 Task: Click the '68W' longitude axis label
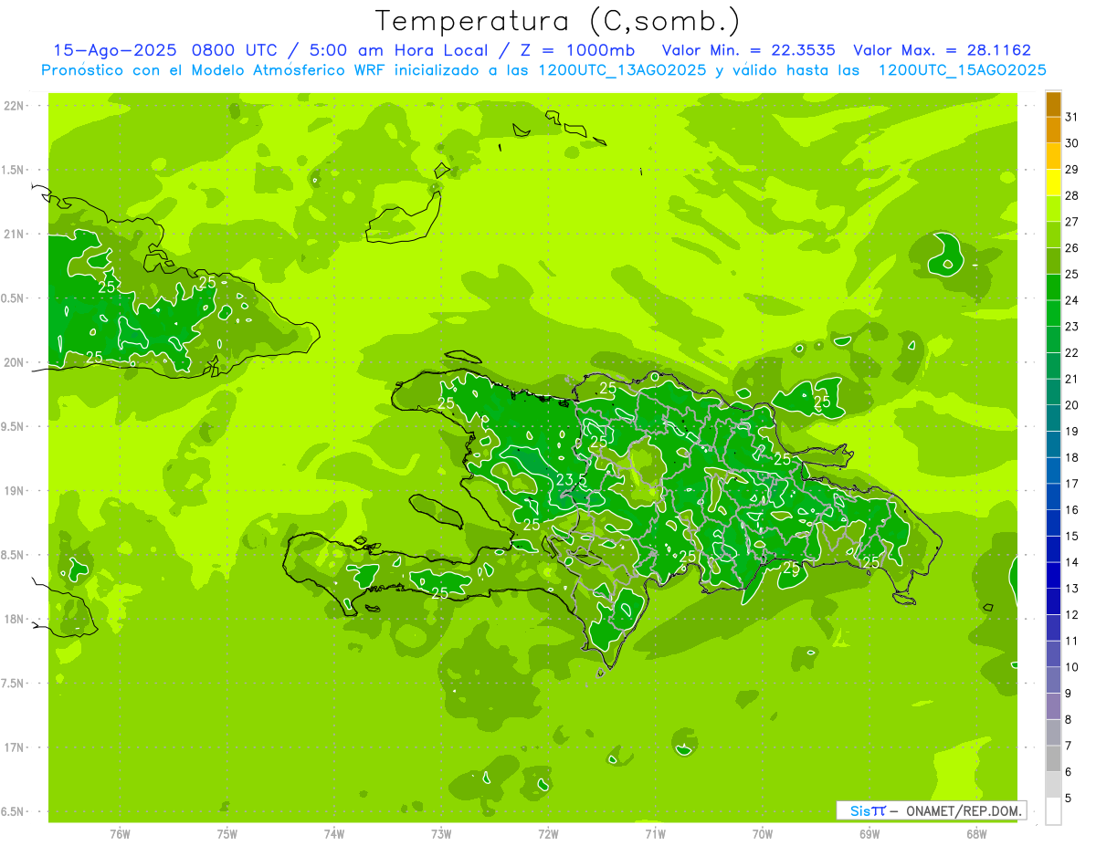pos(976,834)
